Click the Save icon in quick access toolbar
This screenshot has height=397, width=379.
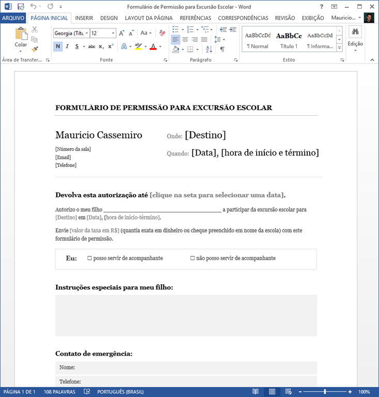pyautogui.click(x=21, y=7)
